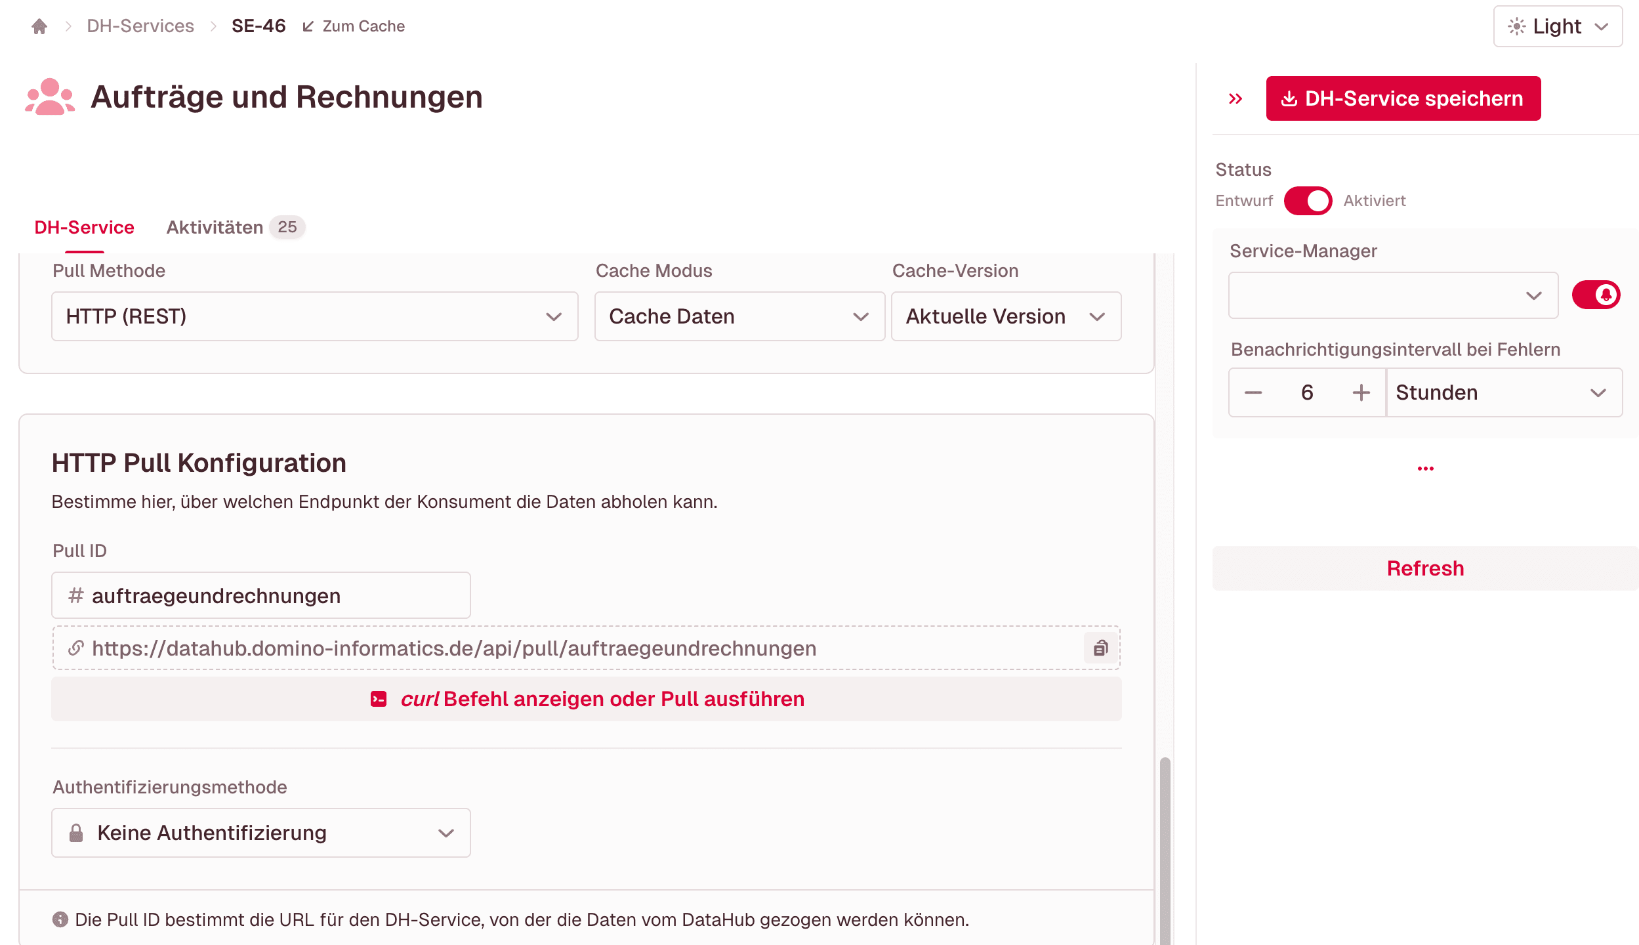Toggle the Service-Manager notification bell
The image size is (1639, 945).
[x=1596, y=295]
